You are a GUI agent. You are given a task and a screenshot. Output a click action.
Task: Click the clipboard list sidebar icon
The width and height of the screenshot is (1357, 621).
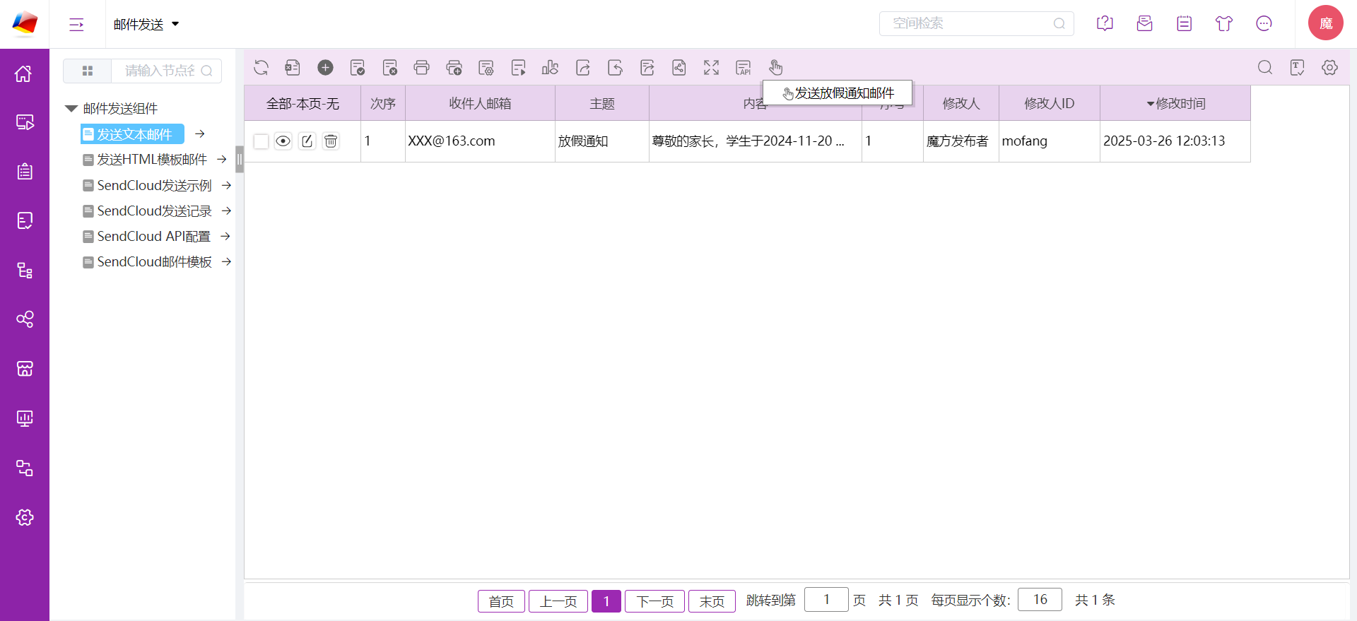pos(25,172)
